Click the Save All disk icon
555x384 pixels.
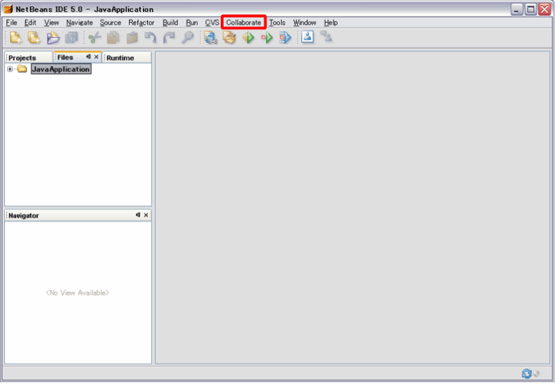point(72,38)
